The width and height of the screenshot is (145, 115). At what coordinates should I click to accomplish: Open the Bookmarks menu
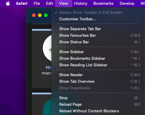[103, 4]
